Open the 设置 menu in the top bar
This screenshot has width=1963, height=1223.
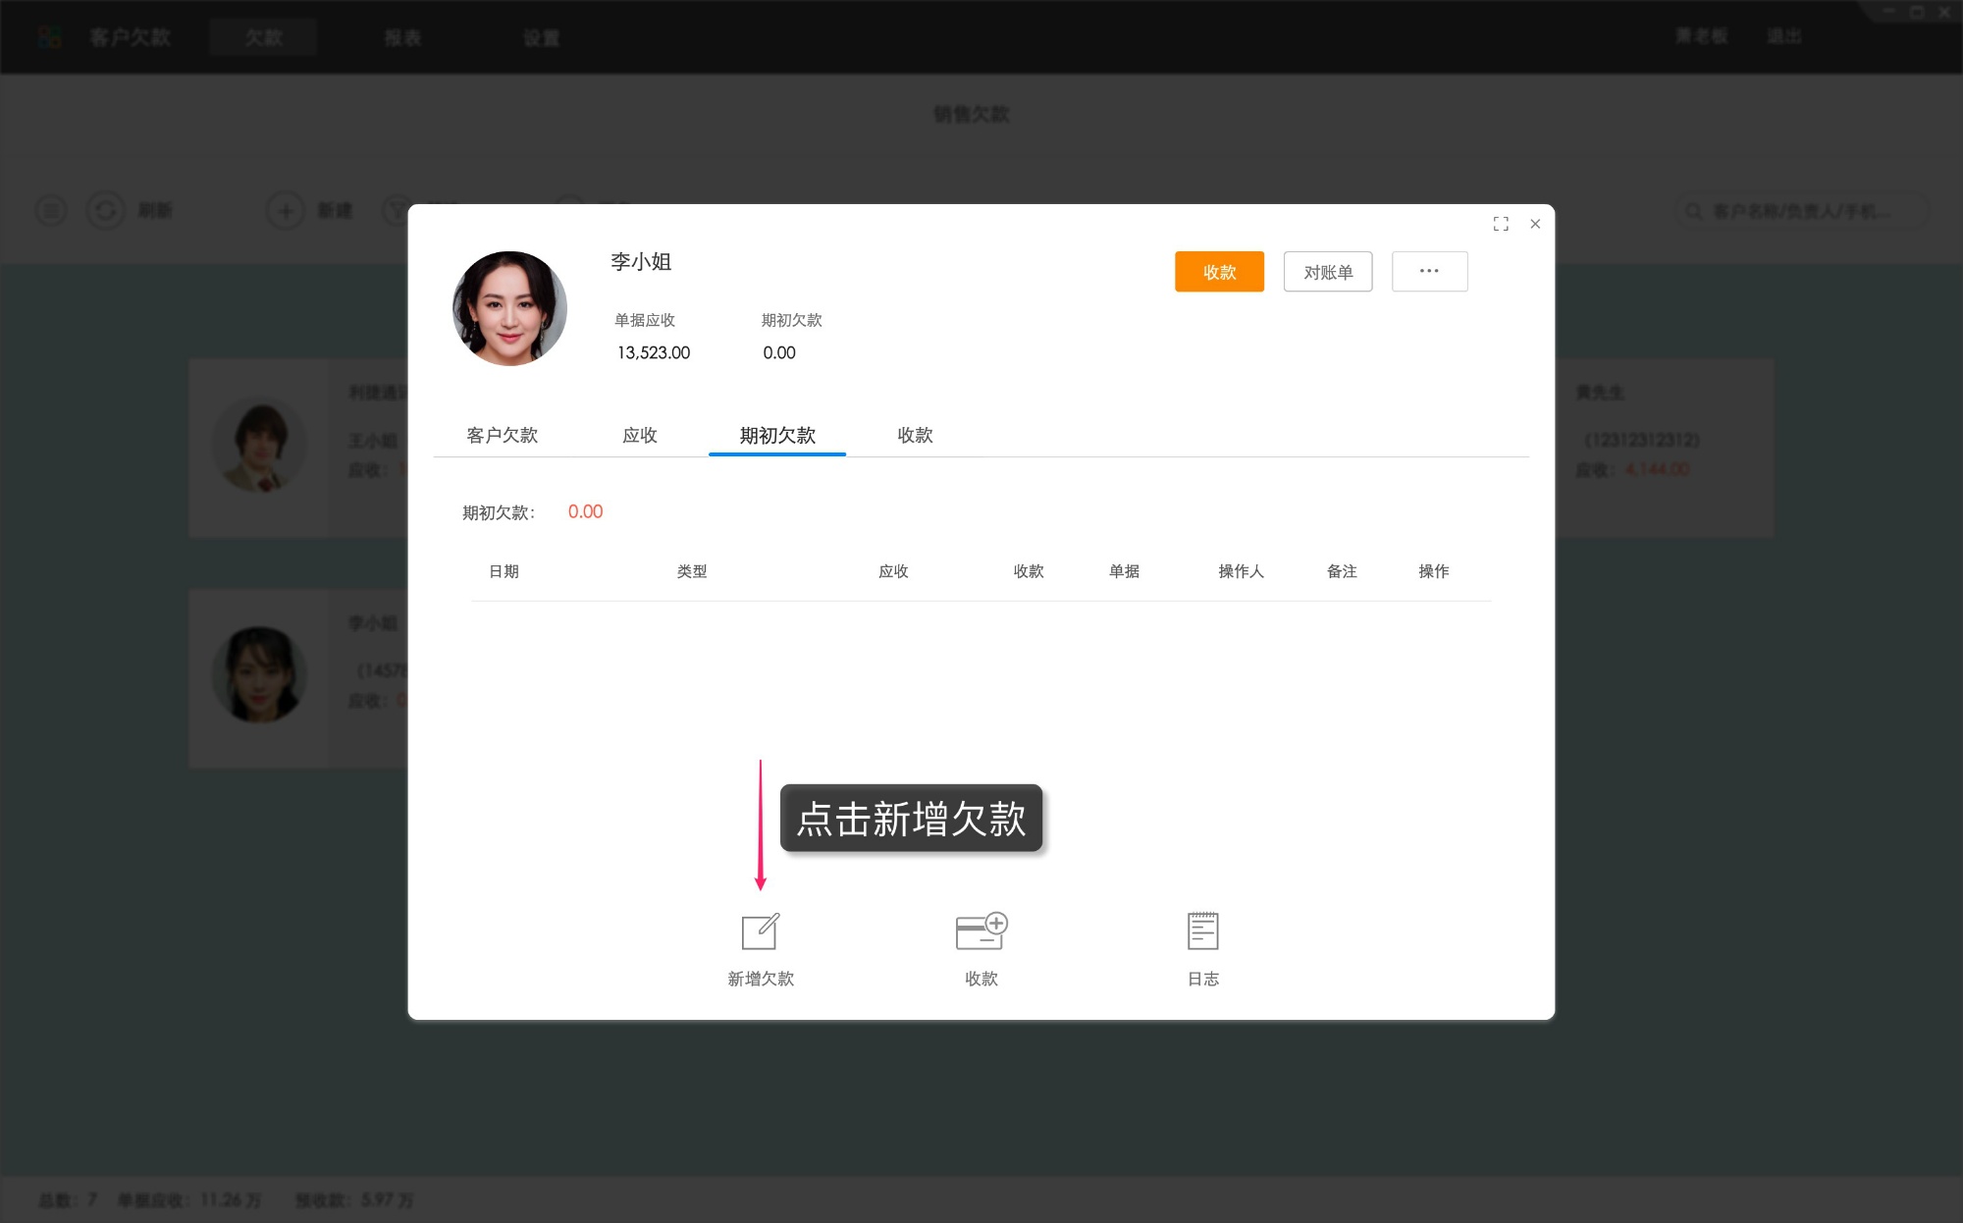tap(540, 37)
